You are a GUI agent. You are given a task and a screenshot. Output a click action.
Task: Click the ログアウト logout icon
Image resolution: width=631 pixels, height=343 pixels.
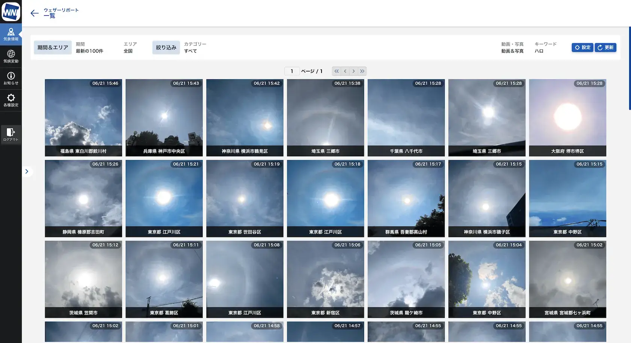11,135
